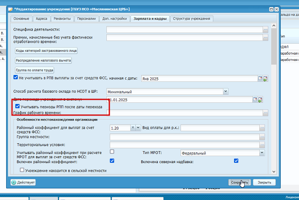Toggle Не учитывать в РПВ выплаты checkbox
299x200 pixels.
click(16, 77)
